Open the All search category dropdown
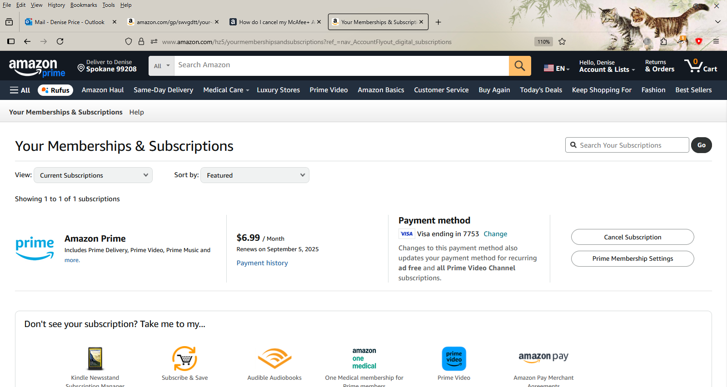 point(161,66)
